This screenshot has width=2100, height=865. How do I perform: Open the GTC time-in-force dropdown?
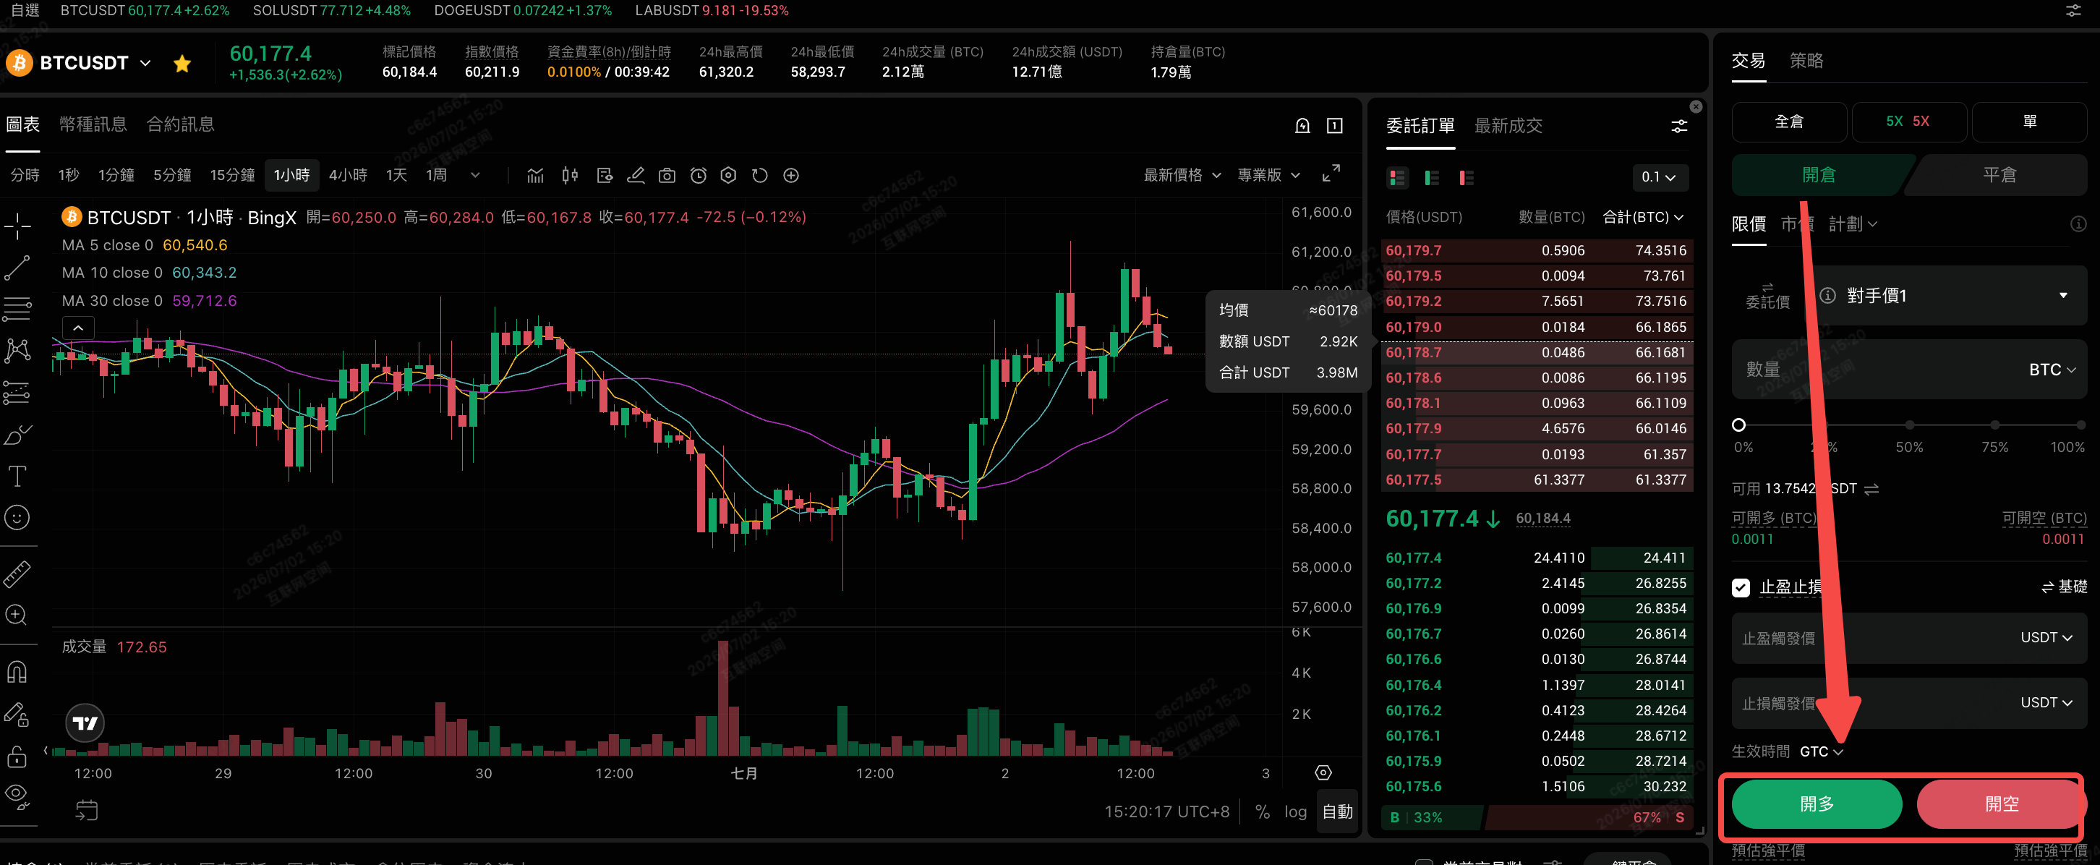click(x=1820, y=751)
